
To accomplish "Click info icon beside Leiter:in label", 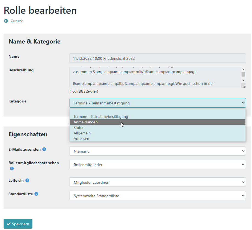I will point(27,180).
